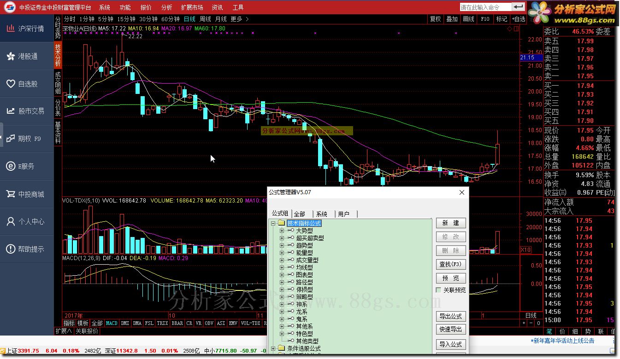Open the 分析 menu
620x359 pixels.
pos(166,7)
